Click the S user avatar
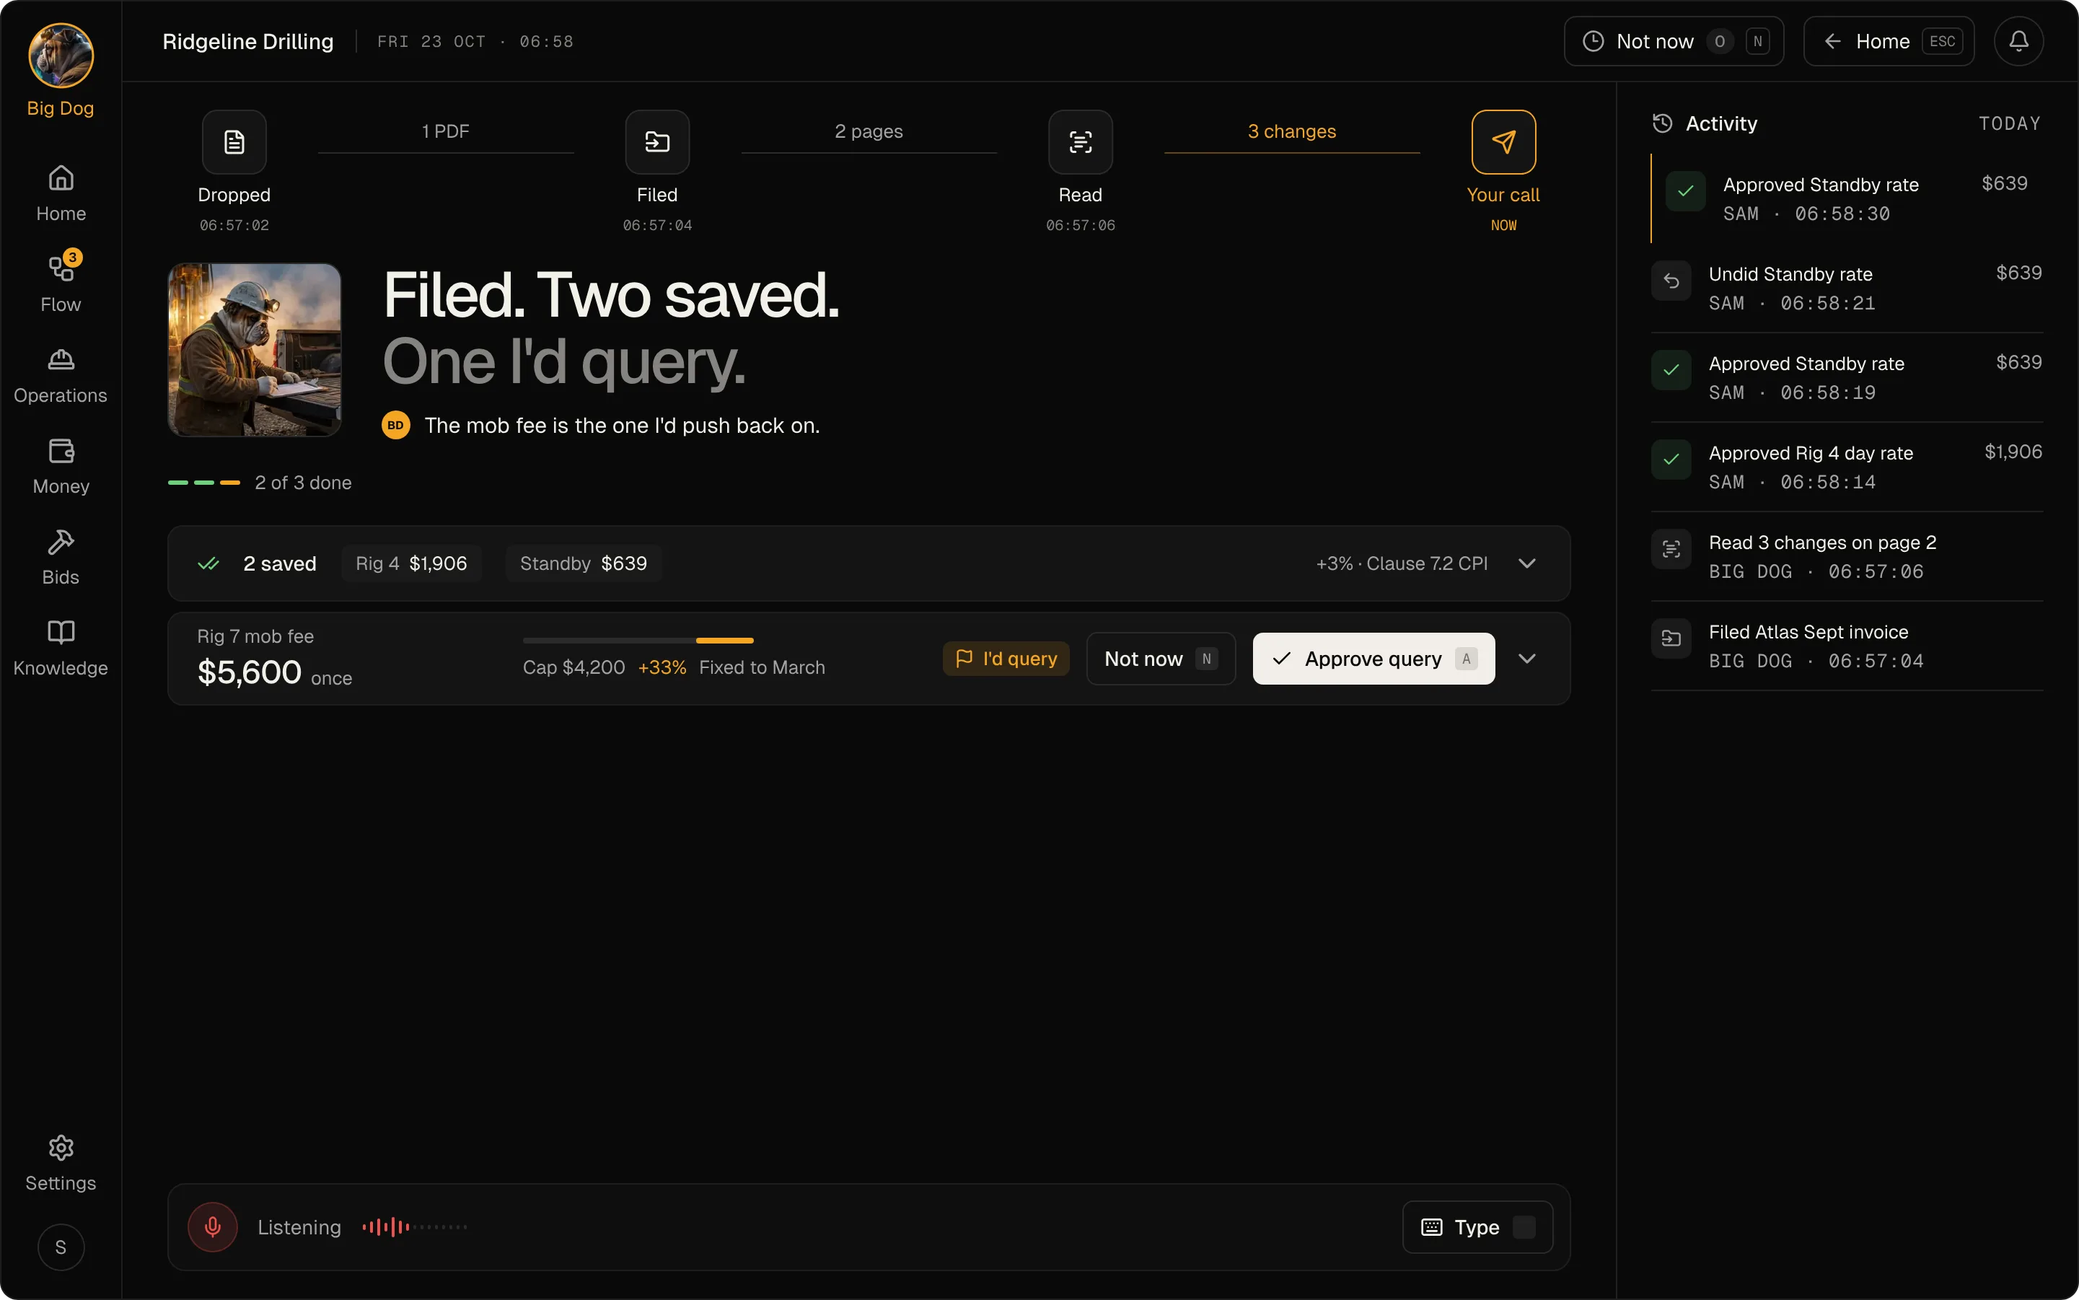 coord(60,1247)
